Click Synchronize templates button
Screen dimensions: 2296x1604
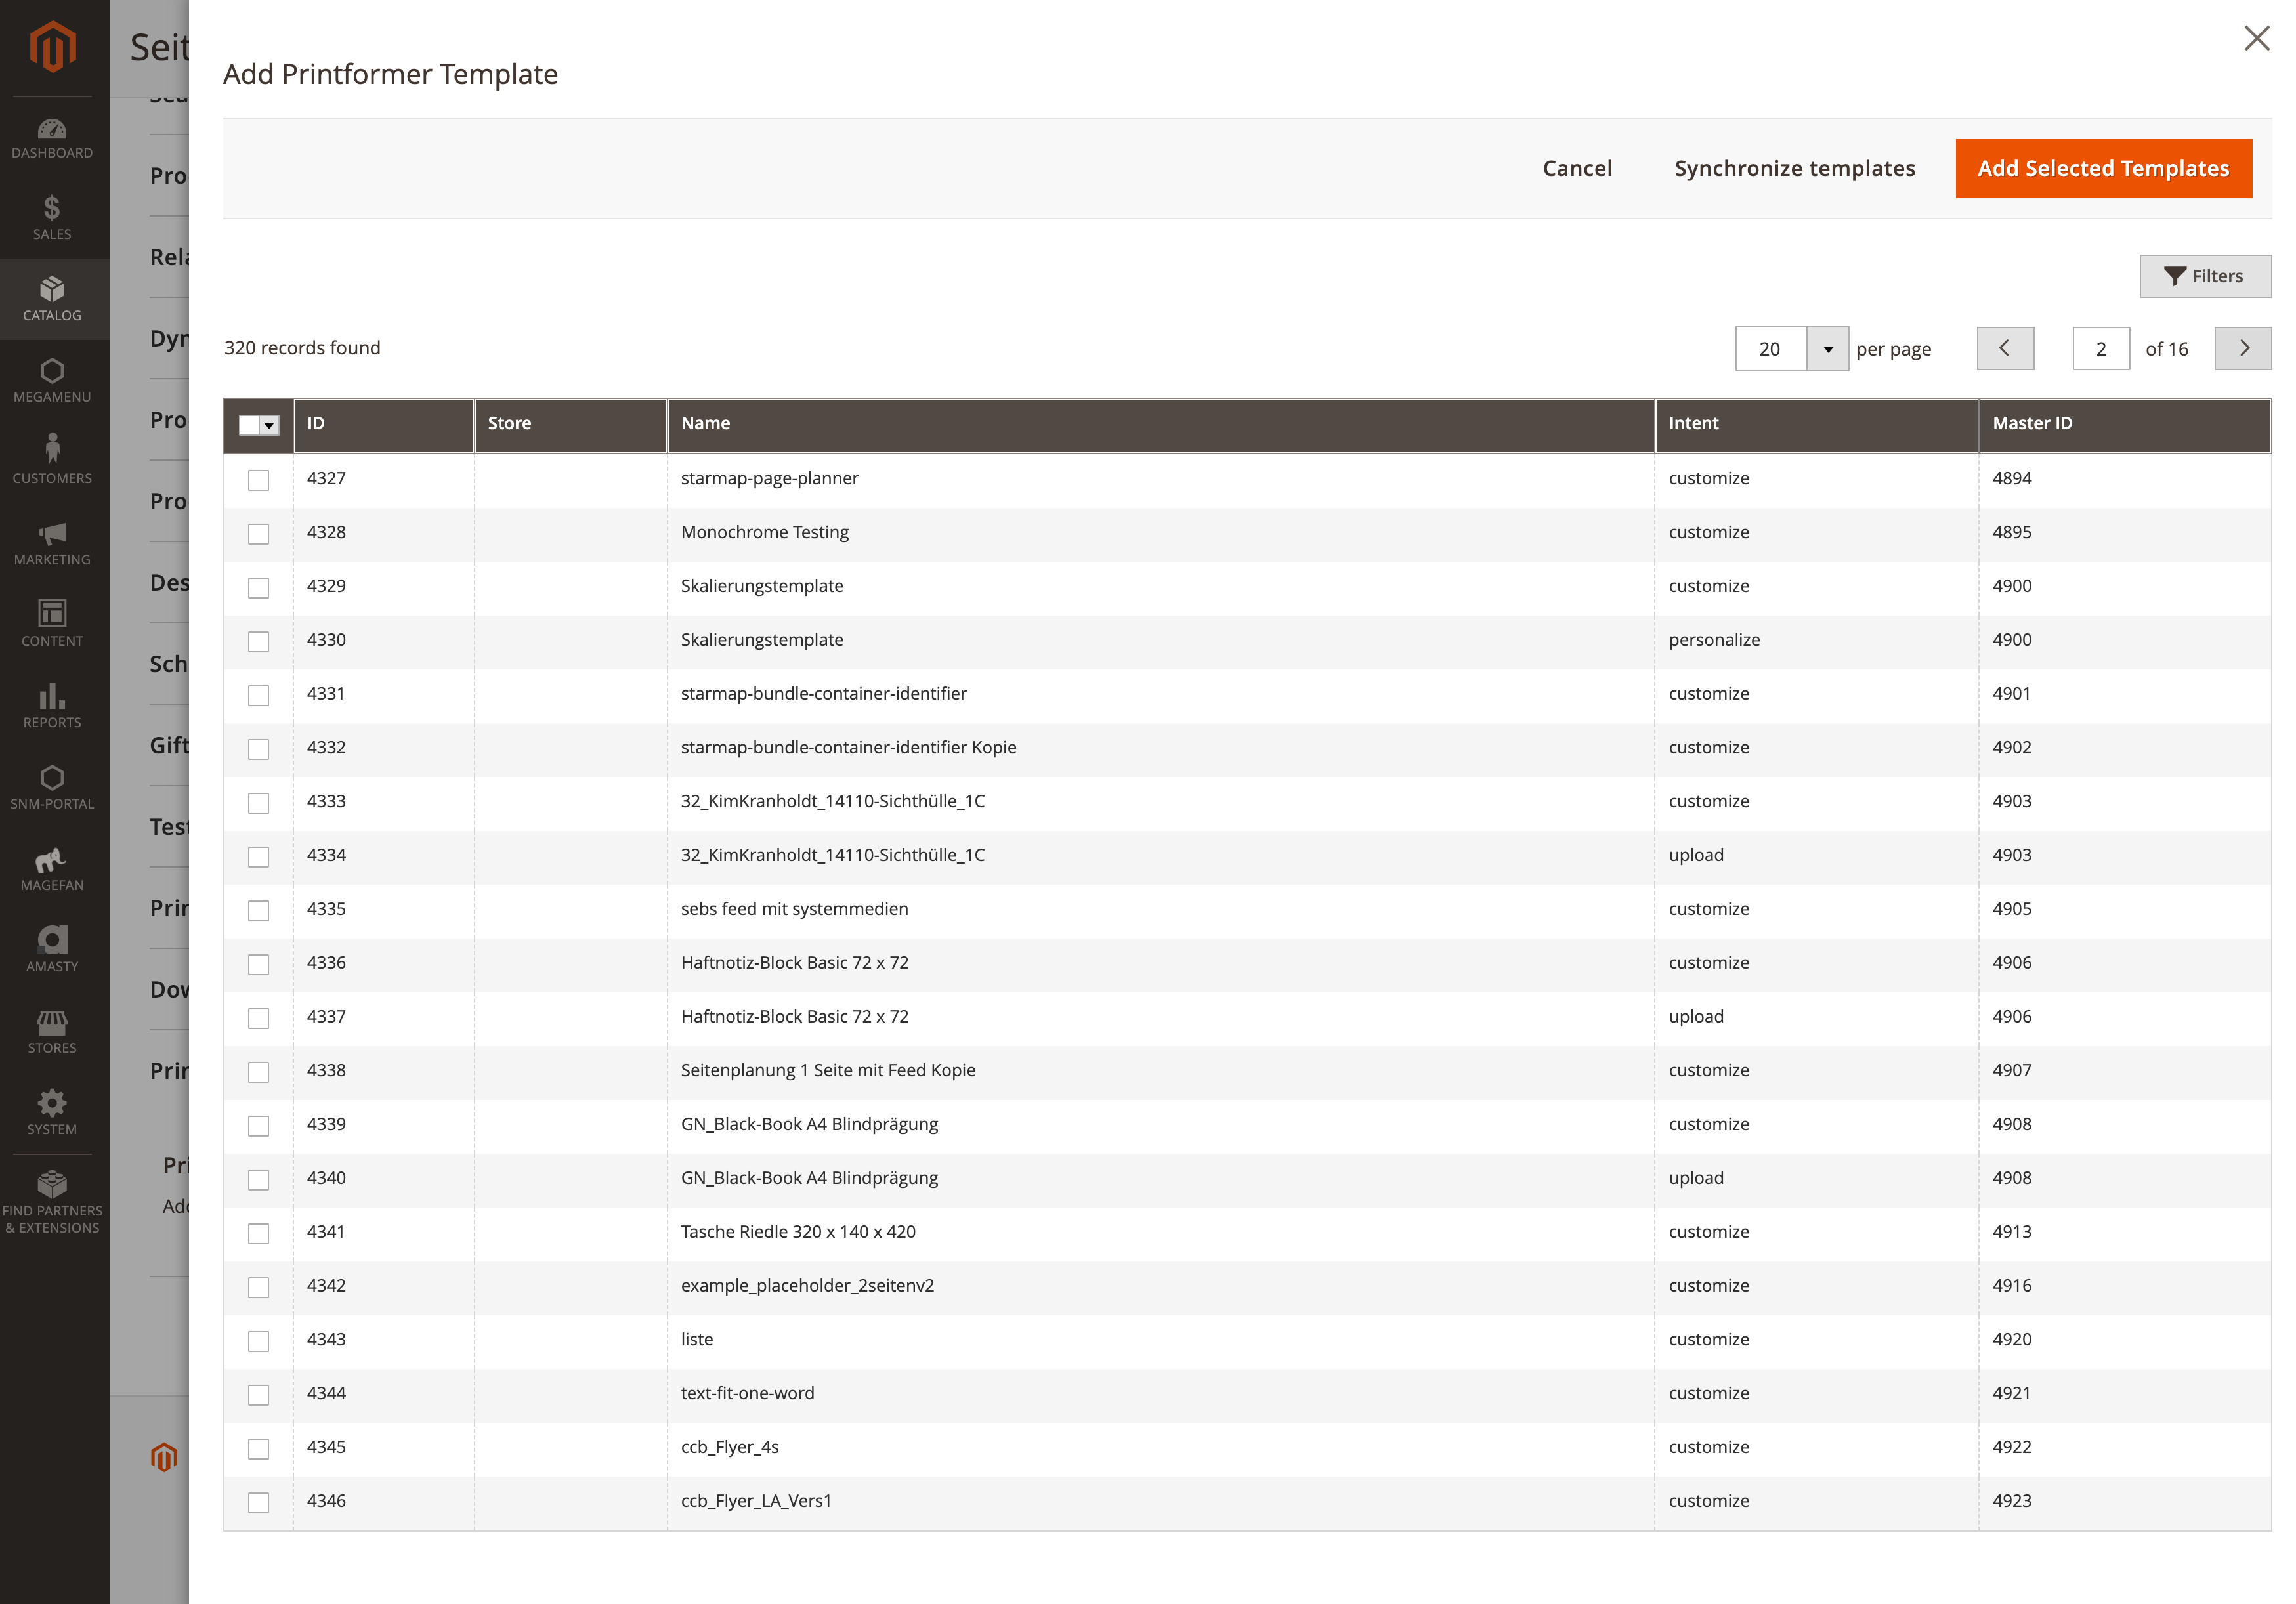(x=1794, y=168)
